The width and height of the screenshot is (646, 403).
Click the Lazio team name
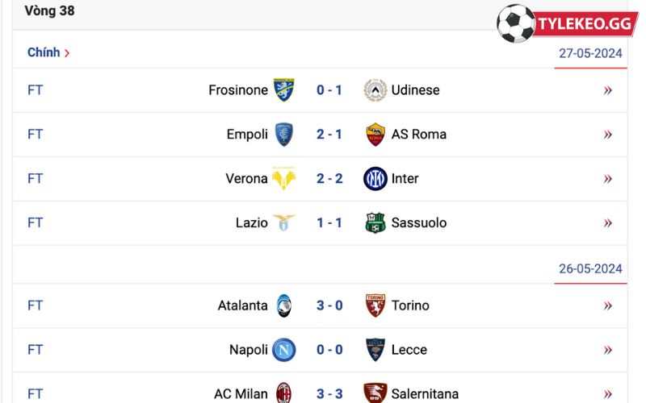click(252, 223)
